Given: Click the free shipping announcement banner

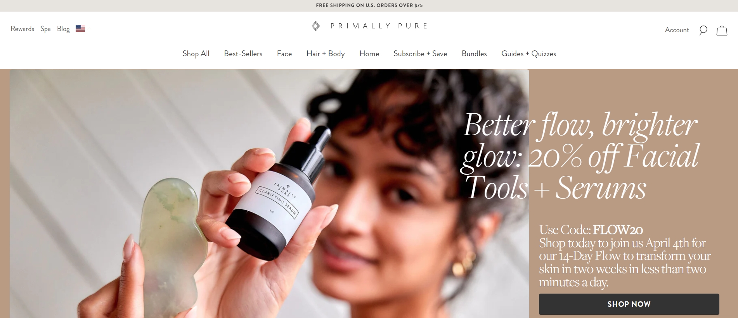Looking at the screenshot, I should [369, 5].
